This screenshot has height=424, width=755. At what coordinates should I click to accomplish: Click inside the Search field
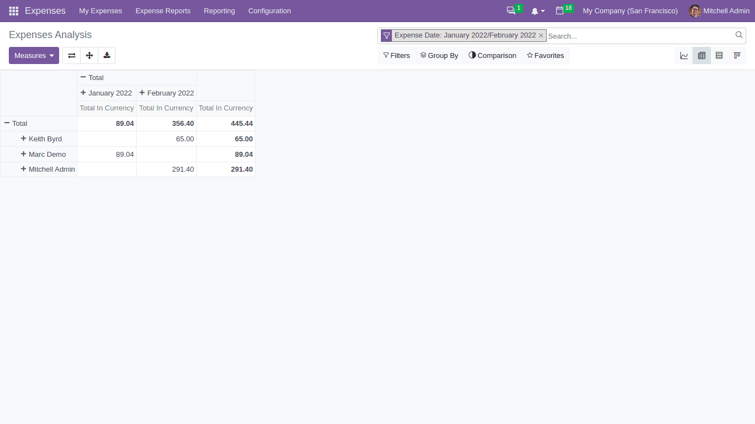(x=608, y=35)
